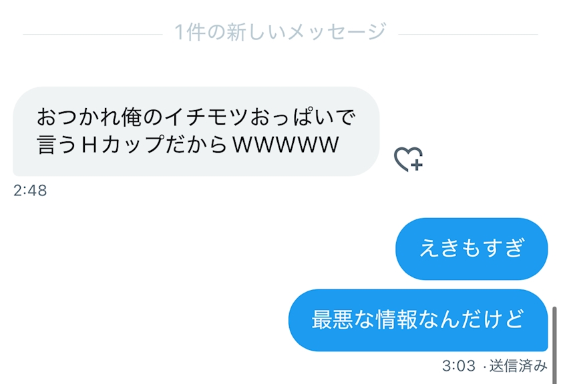Select the sent bubble 最悪な情報なんだけど

pyautogui.click(x=418, y=320)
